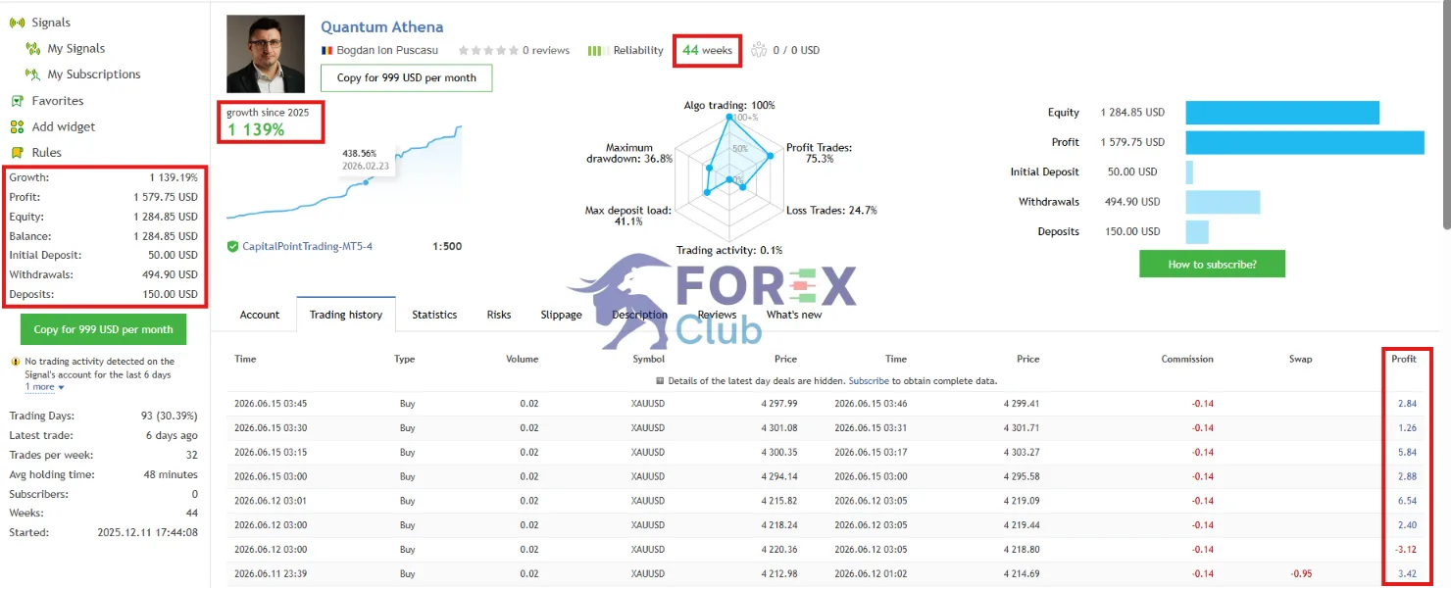Click the Rules icon in sidebar
Screen dimensions: 1451x589
point(17,153)
